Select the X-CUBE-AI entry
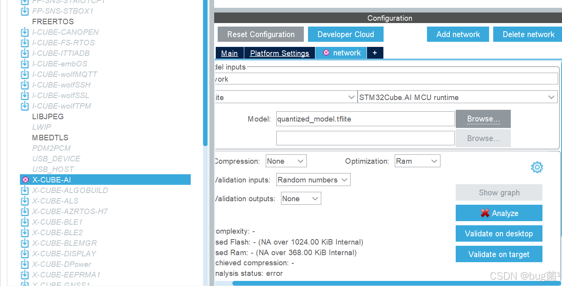The height and width of the screenshot is (286, 562). point(105,180)
